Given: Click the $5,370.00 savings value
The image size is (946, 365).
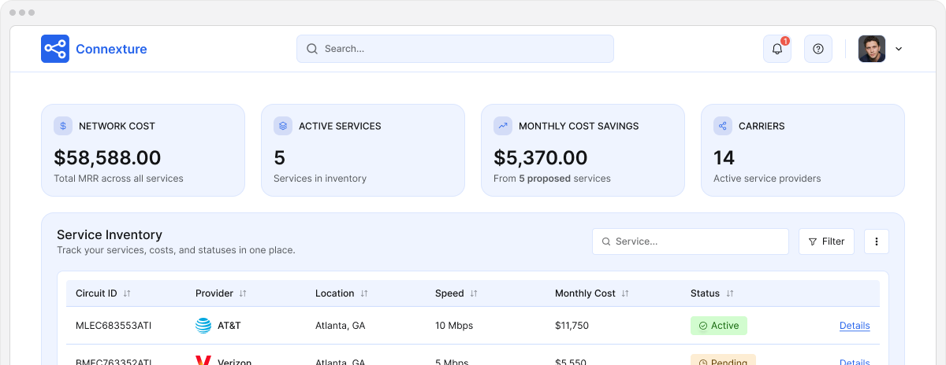Looking at the screenshot, I should (541, 158).
